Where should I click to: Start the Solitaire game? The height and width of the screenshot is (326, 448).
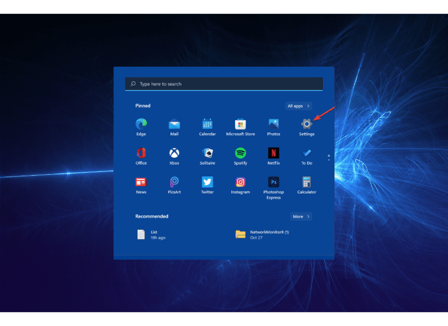pos(207,153)
